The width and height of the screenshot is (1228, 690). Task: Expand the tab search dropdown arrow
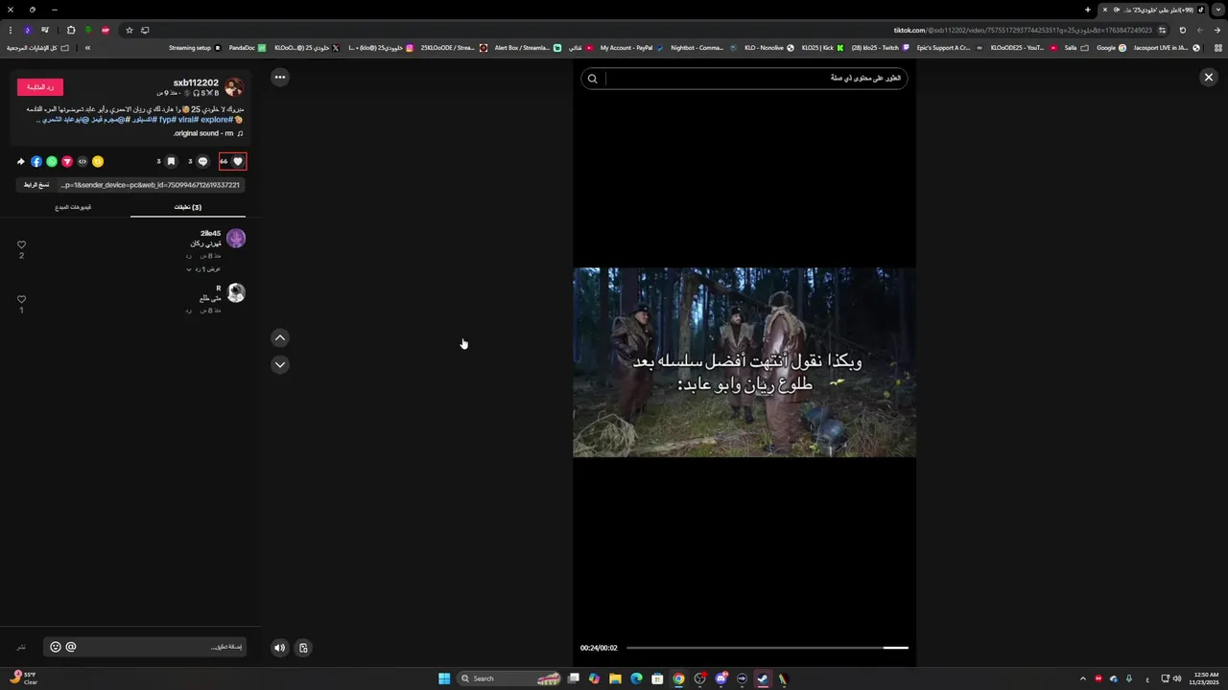pos(1218,10)
